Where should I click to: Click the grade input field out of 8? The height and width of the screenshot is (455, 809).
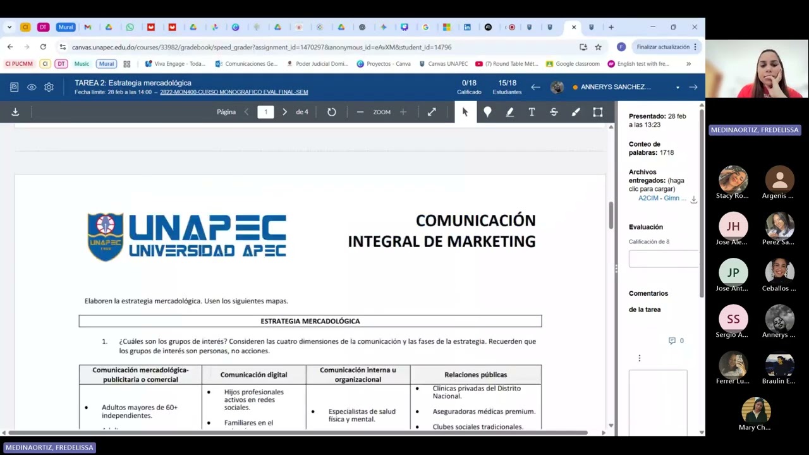pyautogui.click(x=664, y=258)
